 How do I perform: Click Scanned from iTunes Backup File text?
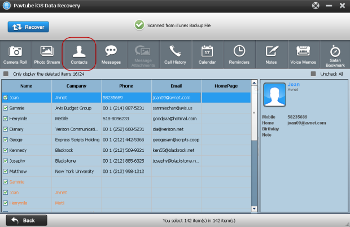pos(179,25)
